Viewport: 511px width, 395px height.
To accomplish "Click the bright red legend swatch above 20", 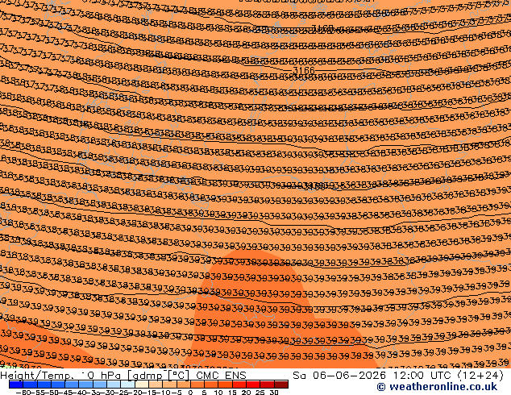I will [x=253, y=385].
